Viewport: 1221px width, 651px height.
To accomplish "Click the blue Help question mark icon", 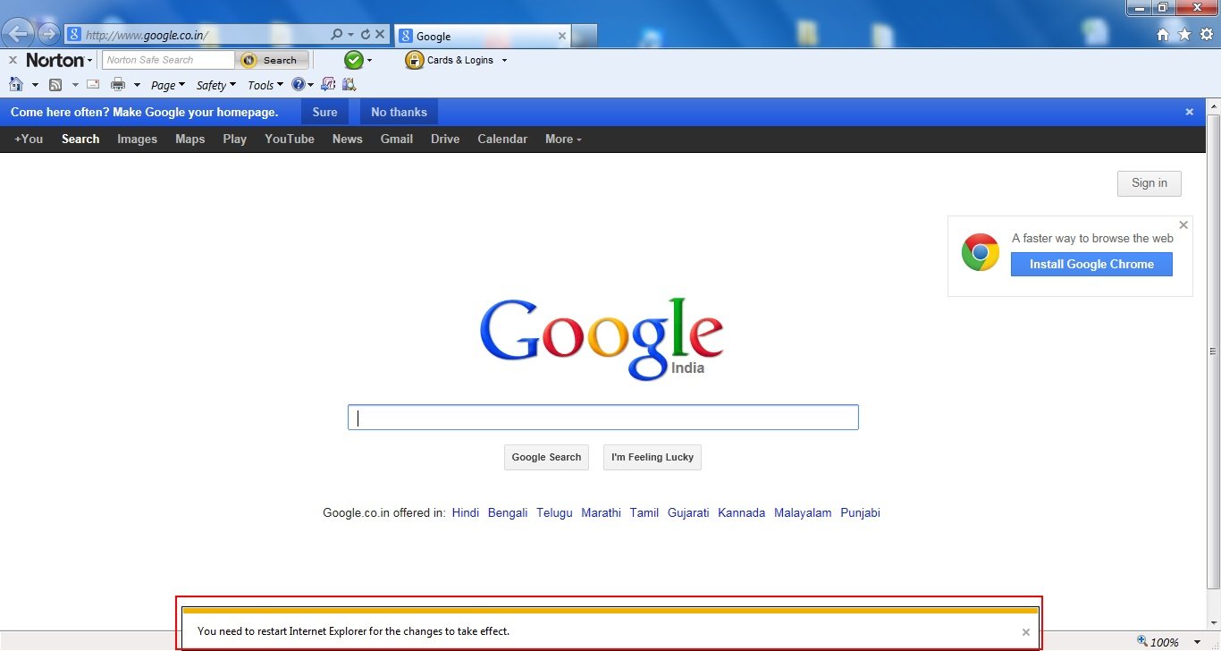I will click(x=298, y=85).
